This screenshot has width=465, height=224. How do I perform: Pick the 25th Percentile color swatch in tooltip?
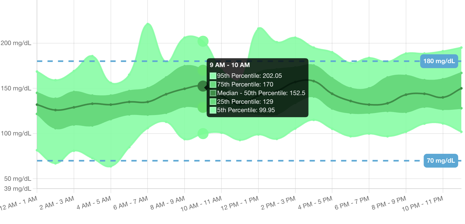coord(213,102)
